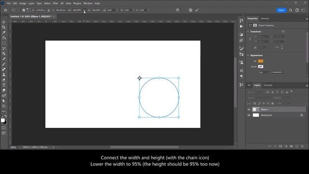Toggle the type layer filter icon

point(277,92)
